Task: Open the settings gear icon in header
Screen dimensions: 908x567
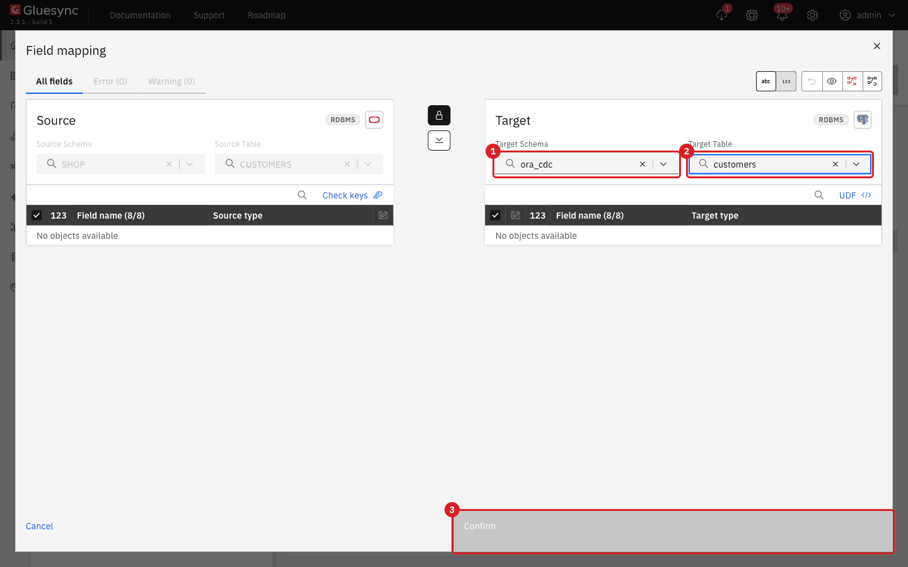Action: [x=812, y=15]
